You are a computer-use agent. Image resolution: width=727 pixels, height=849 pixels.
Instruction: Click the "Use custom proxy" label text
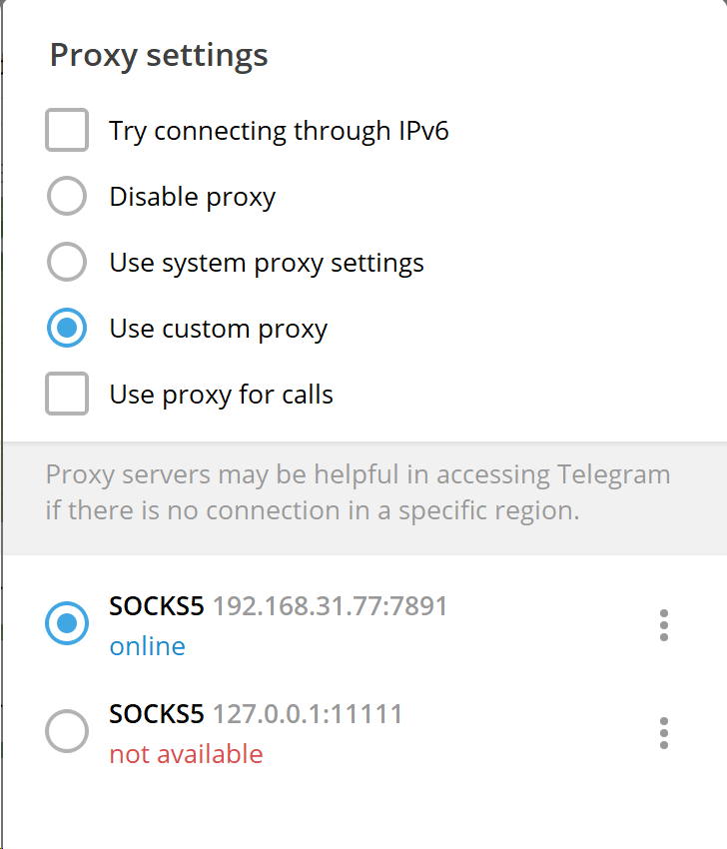[218, 330]
